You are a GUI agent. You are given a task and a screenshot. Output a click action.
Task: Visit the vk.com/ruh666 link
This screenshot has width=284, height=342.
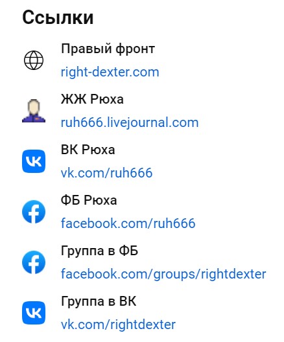tap(106, 173)
